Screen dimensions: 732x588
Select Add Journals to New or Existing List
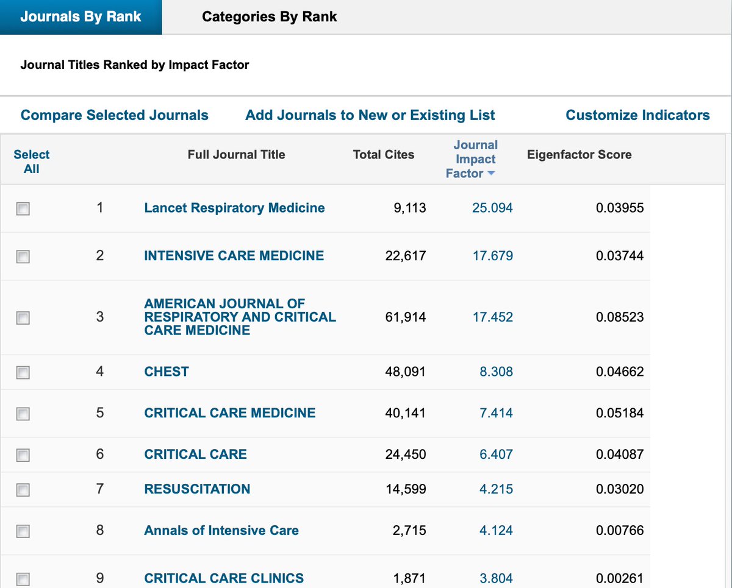point(370,115)
